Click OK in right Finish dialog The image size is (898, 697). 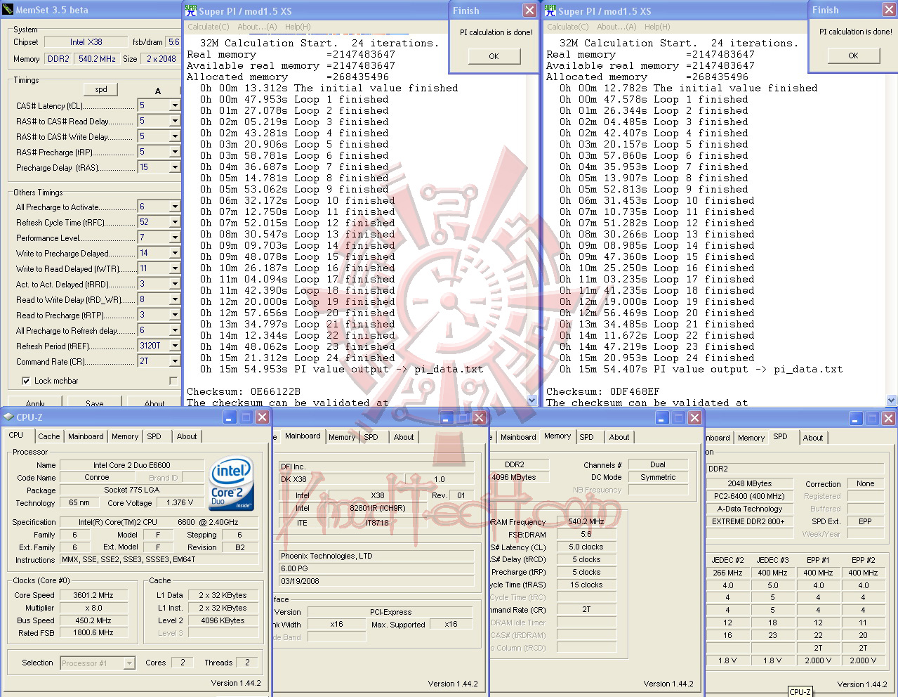(x=853, y=56)
